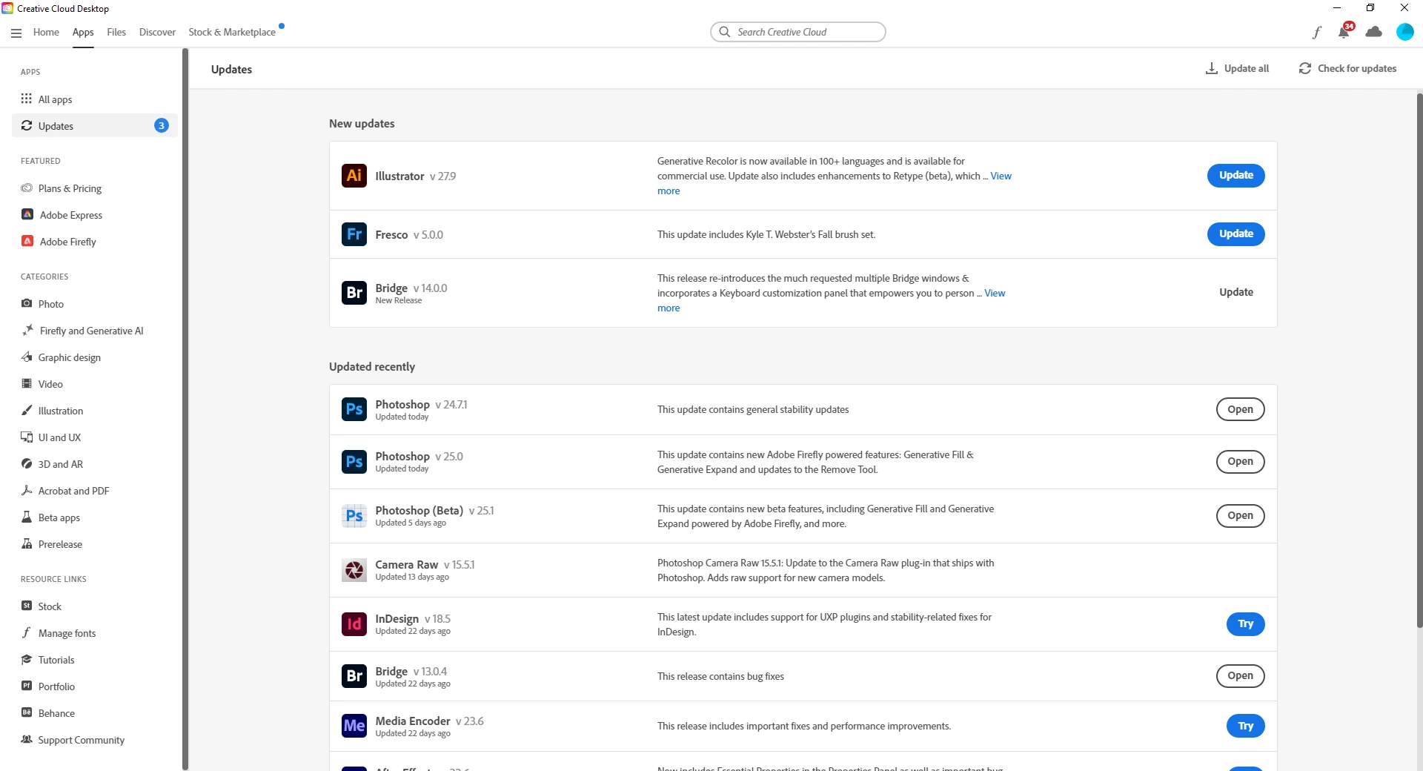Open the Files tab
1423x771 pixels.
[x=116, y=32]
